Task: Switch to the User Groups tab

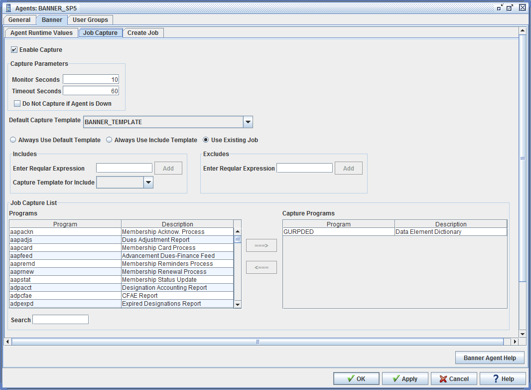Action: [x=90, y=19]
